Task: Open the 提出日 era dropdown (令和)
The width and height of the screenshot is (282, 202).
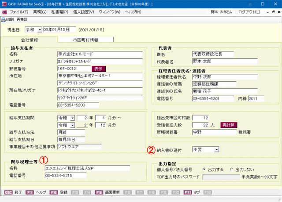Action: pos(40,30)
